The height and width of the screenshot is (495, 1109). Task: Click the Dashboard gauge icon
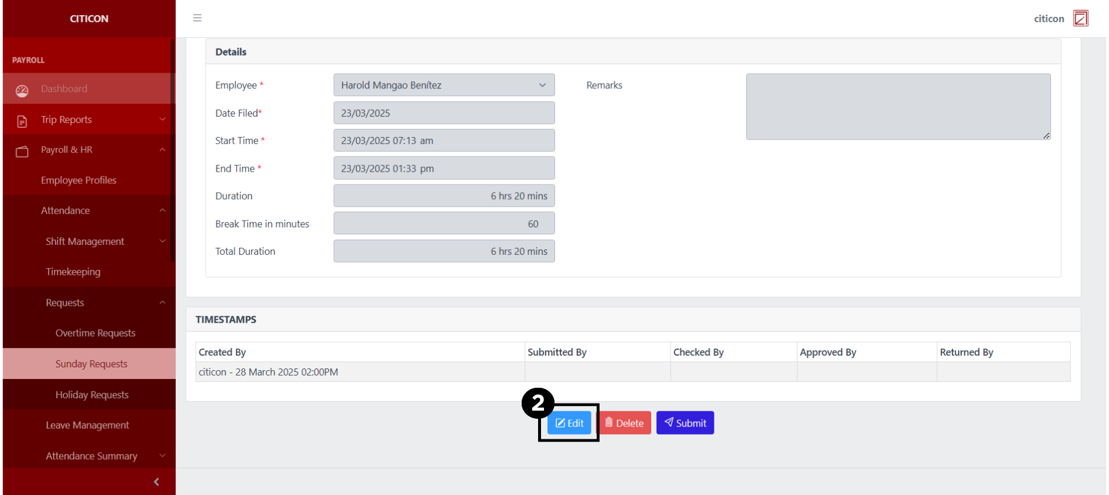[22, 90]
